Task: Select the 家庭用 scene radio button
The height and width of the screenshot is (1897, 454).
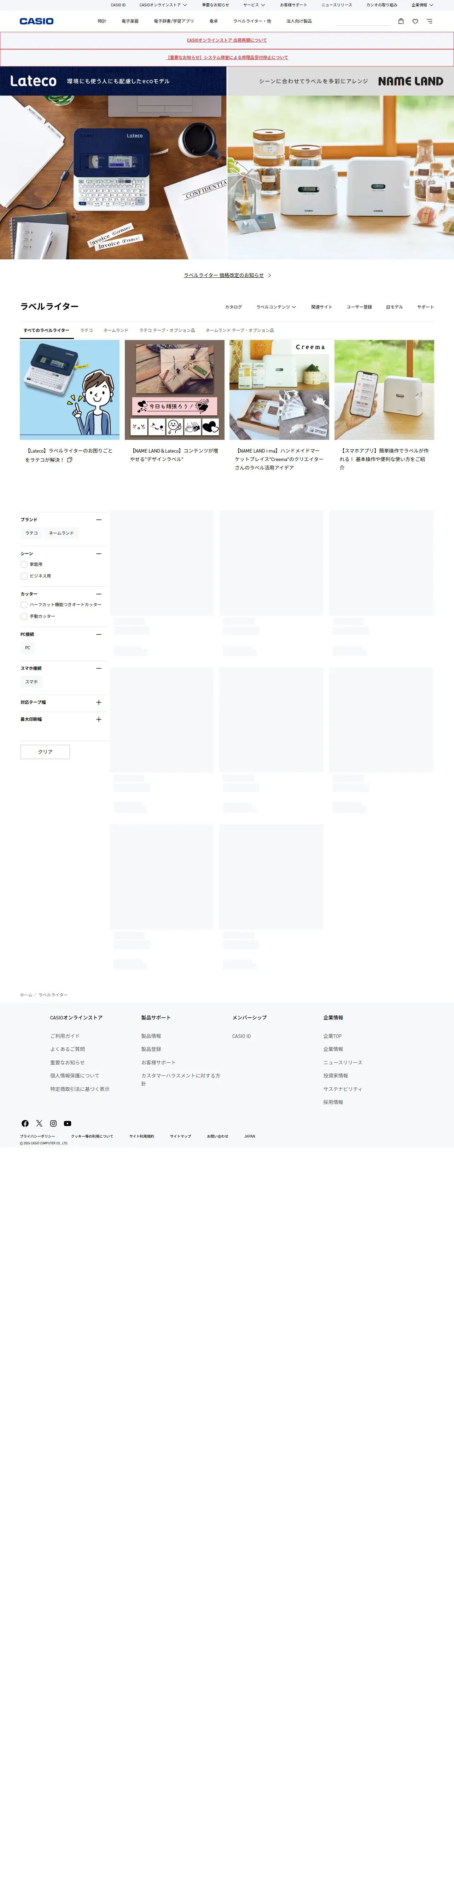Action: [x=24, y=564]
